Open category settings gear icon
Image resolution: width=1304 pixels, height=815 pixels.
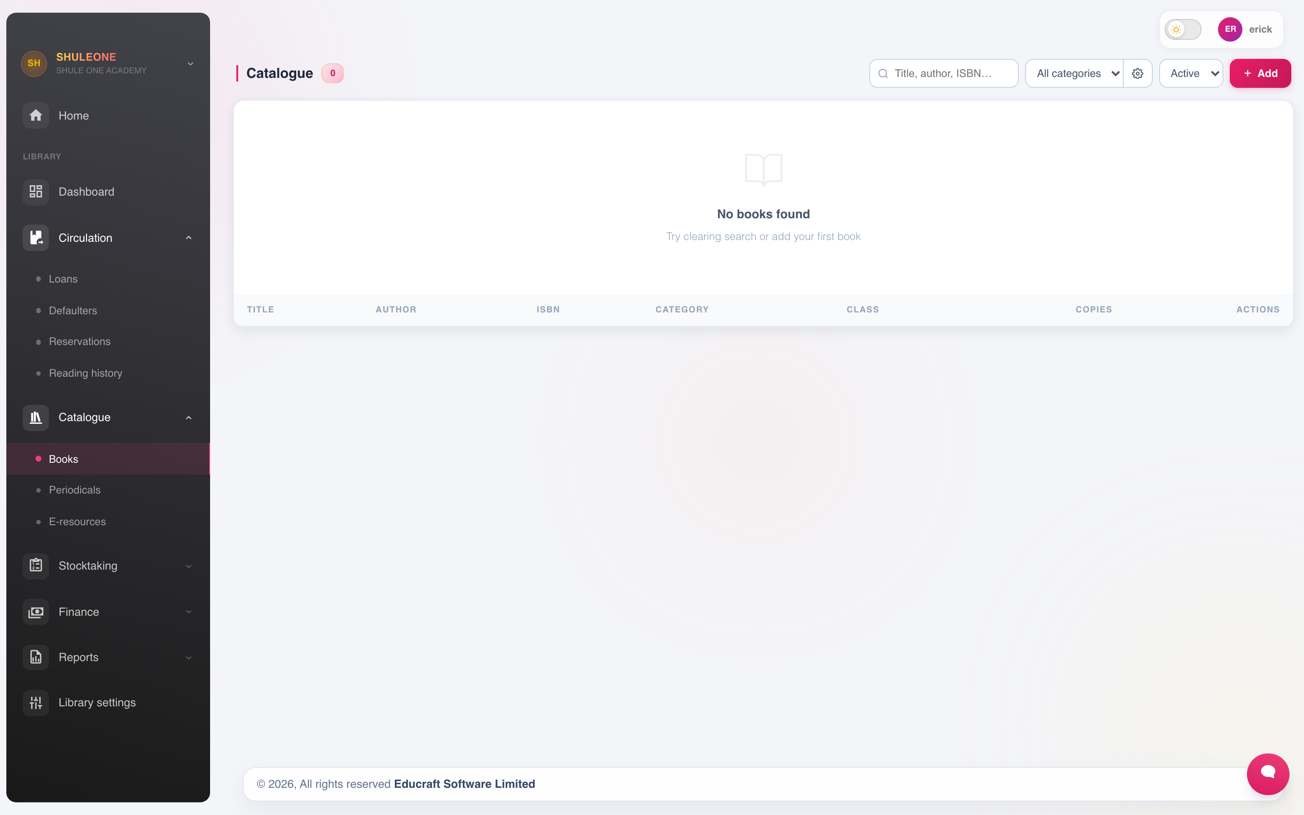click(1137, 73)
